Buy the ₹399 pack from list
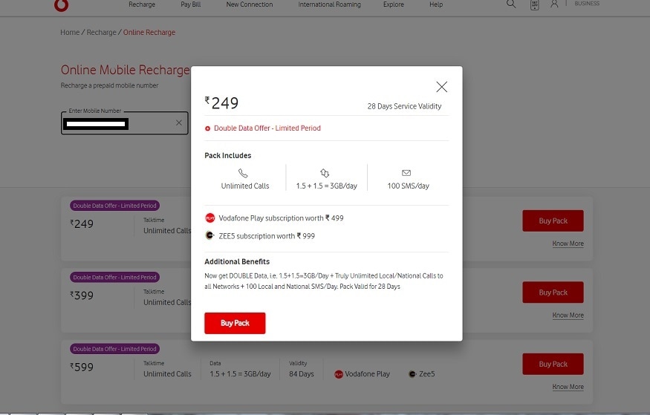 pyautogui.click(x=553, y=293)
